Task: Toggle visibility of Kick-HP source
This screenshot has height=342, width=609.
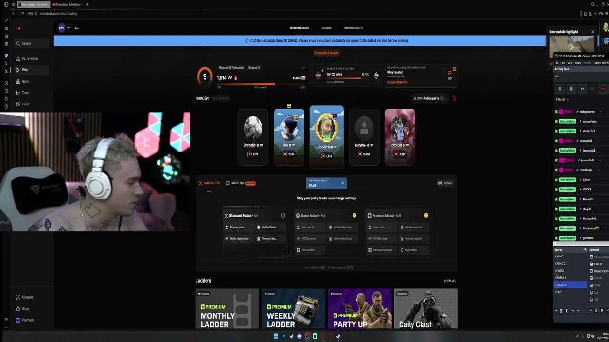Action: (x=592, y=278)
